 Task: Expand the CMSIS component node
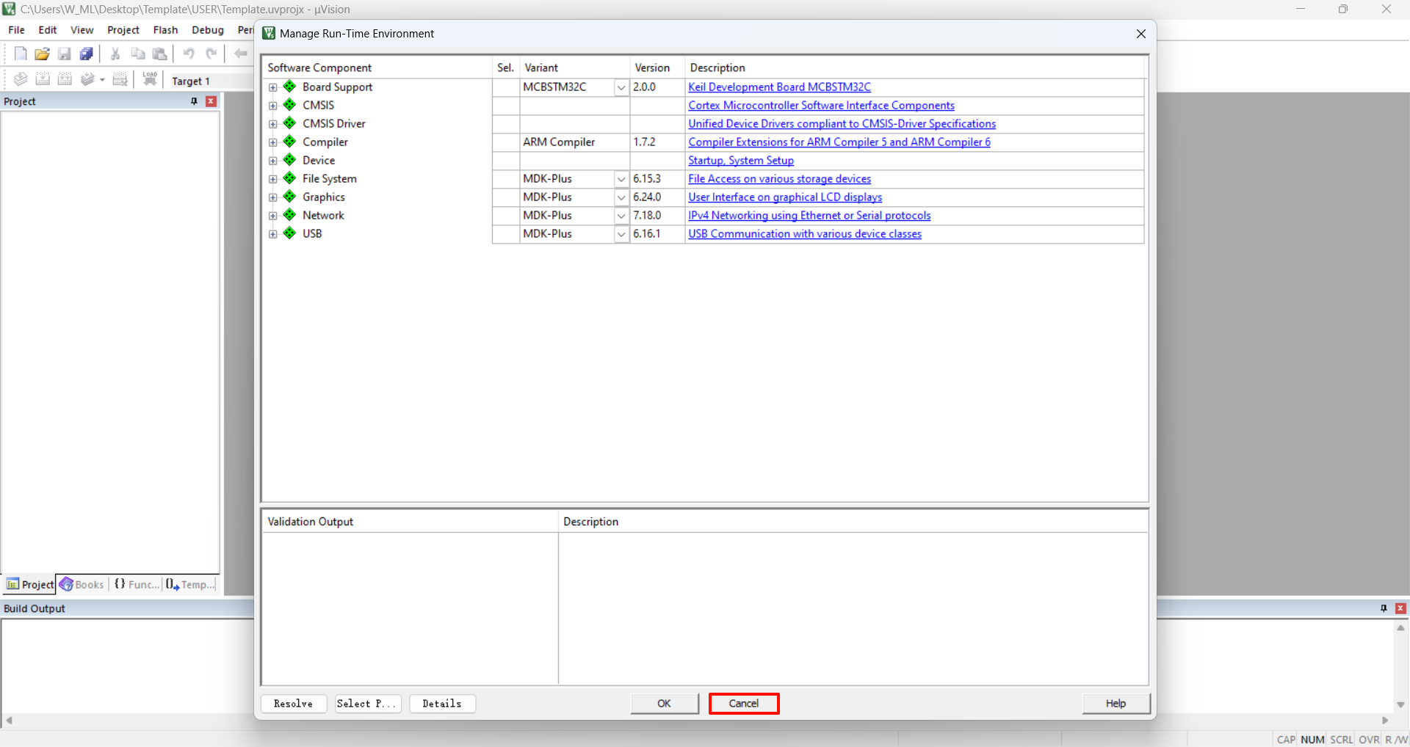point(273,106)
